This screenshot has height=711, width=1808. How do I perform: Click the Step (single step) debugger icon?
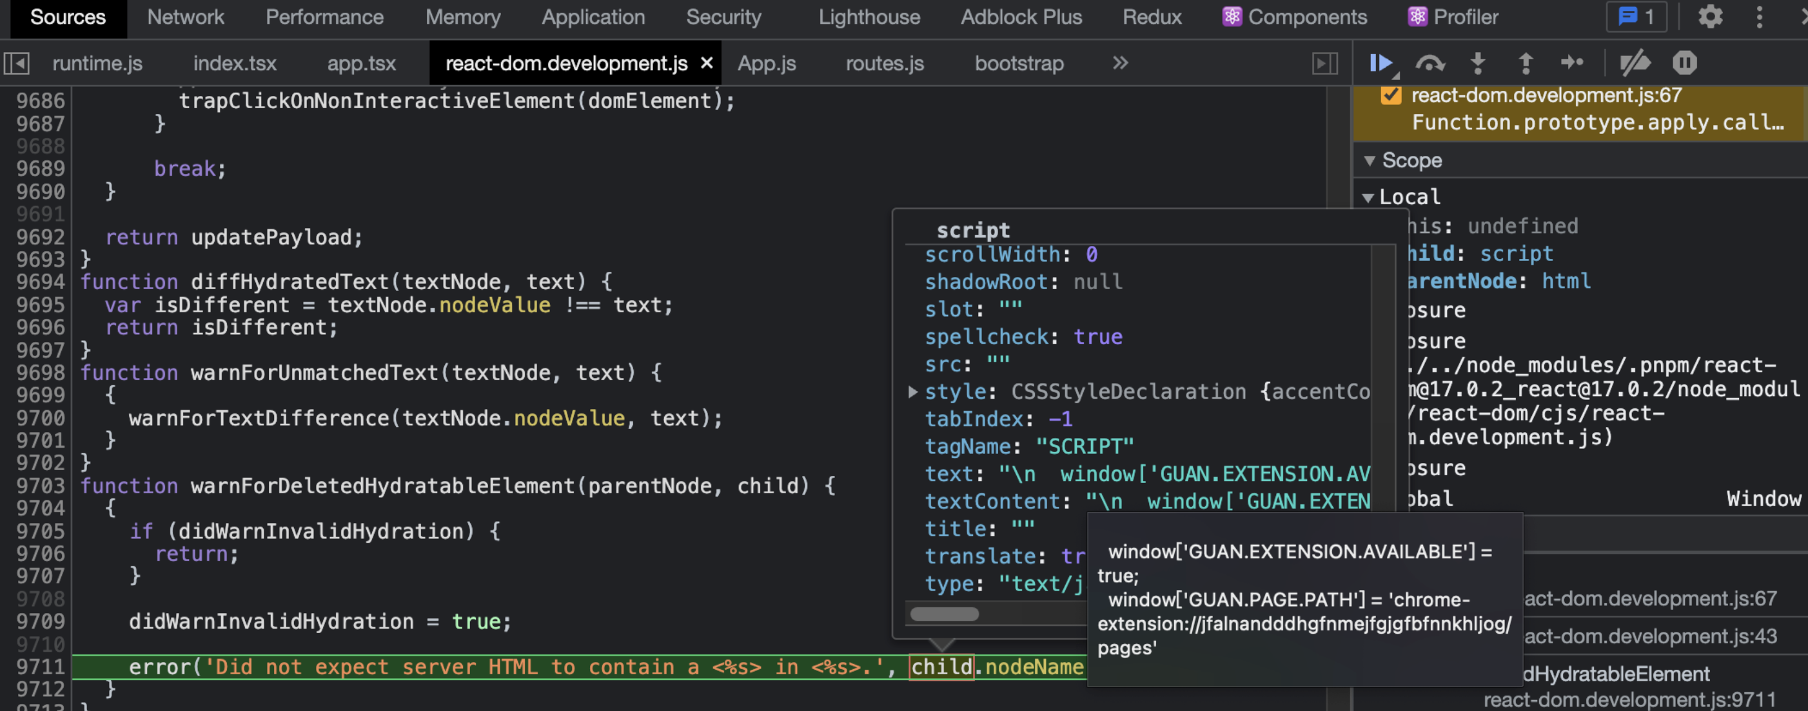click(1572, 63)
